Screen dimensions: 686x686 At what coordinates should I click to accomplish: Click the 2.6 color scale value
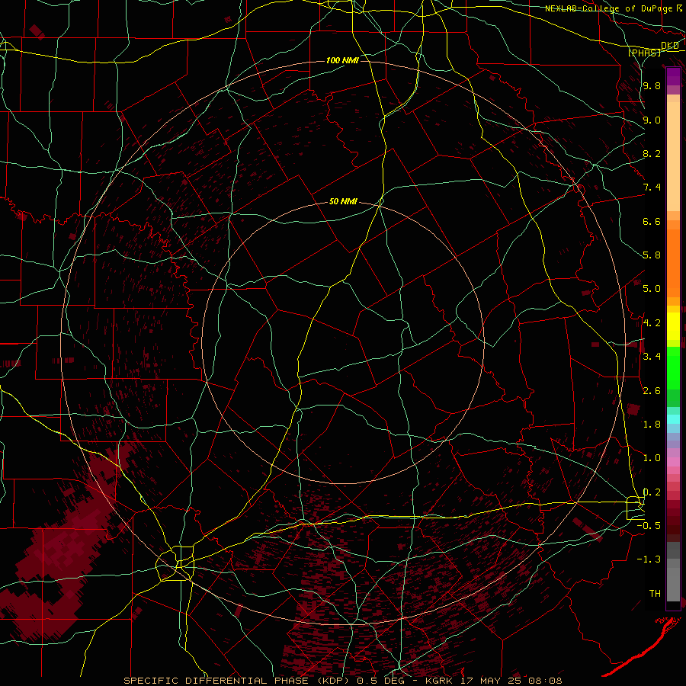(x=652, y=391)
